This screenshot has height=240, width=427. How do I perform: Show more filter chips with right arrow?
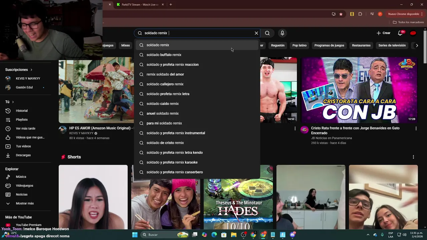tap(417, 45)
